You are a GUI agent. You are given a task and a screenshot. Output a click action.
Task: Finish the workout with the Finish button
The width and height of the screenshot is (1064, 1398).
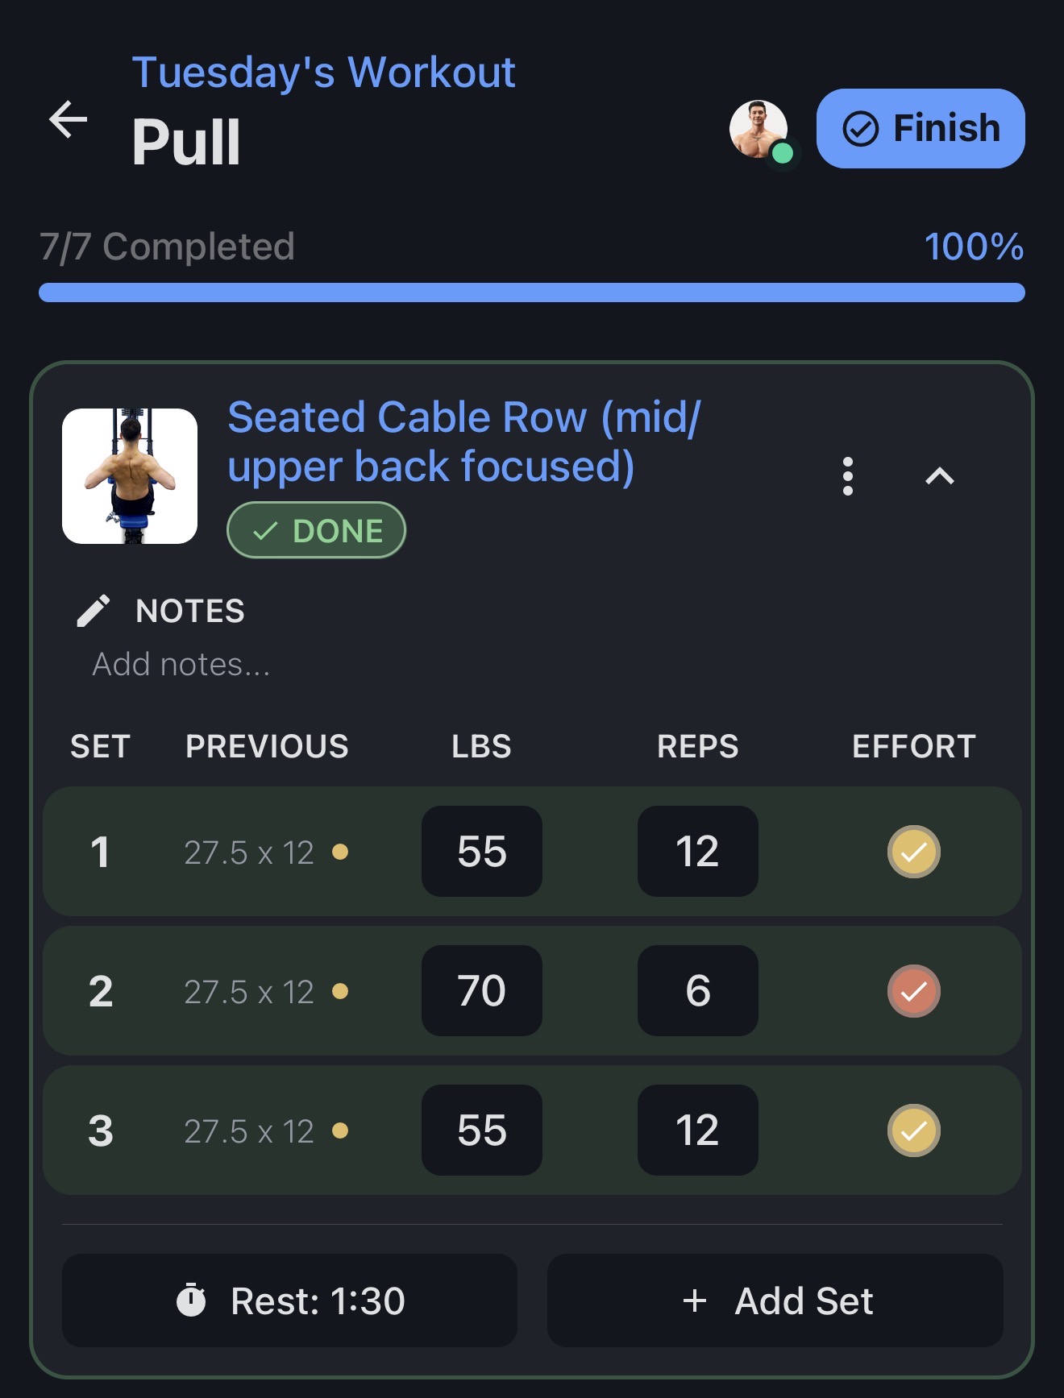pos(921,129)
